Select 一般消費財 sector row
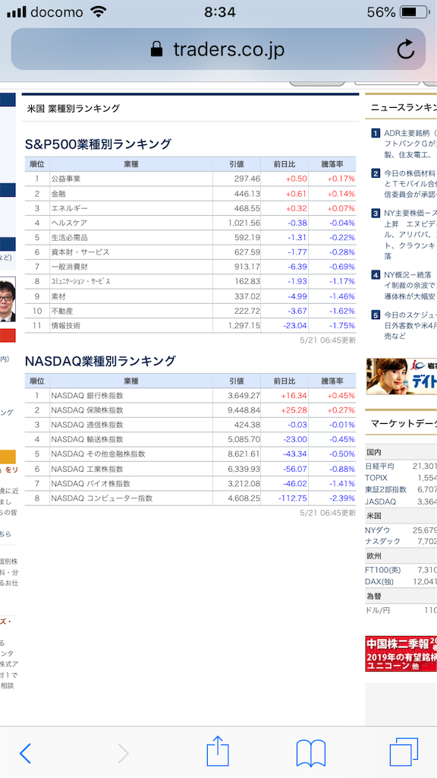The height and width of the screenshot is (778, 437). click(190, 267)
